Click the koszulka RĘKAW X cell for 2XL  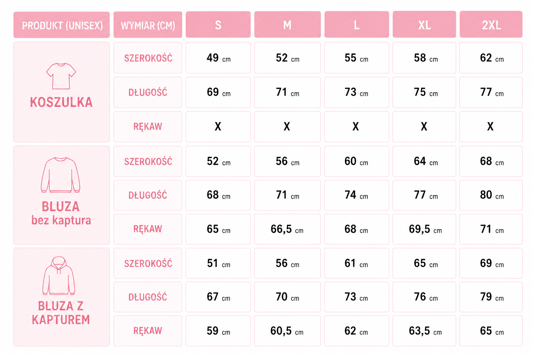[x=491, y=127]
